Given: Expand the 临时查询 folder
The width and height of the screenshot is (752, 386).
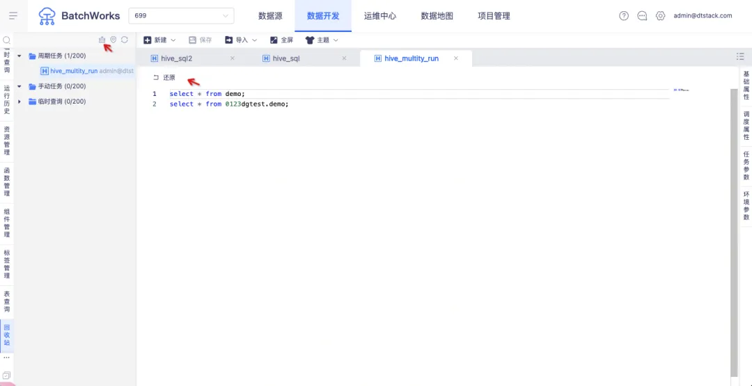Looking at the screenshot, I should 19,102.
